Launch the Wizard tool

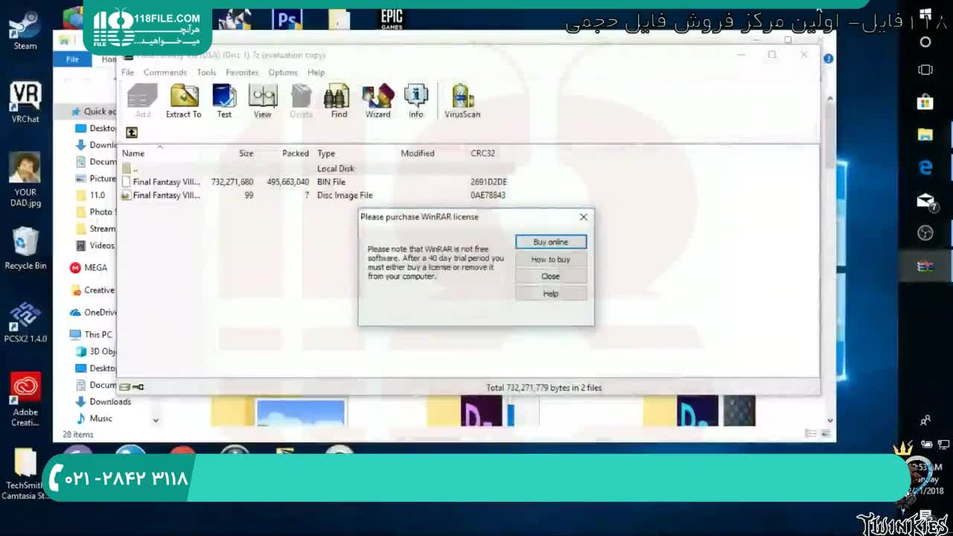(377, 100)
